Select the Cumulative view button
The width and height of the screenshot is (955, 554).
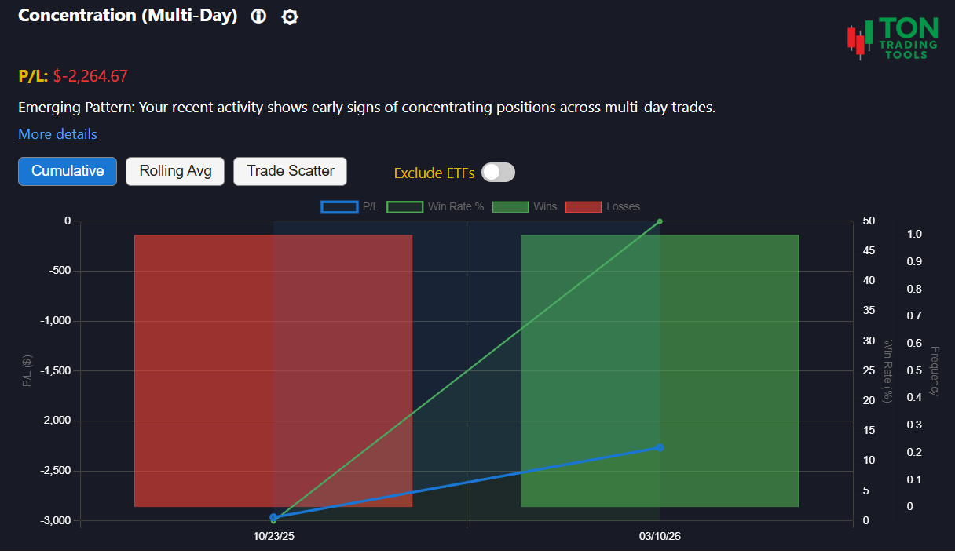pyautogui.click(x=67, y=171)
